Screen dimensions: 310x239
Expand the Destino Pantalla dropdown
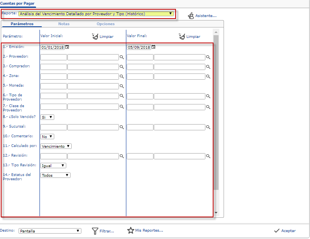click(x=50, y=231)
